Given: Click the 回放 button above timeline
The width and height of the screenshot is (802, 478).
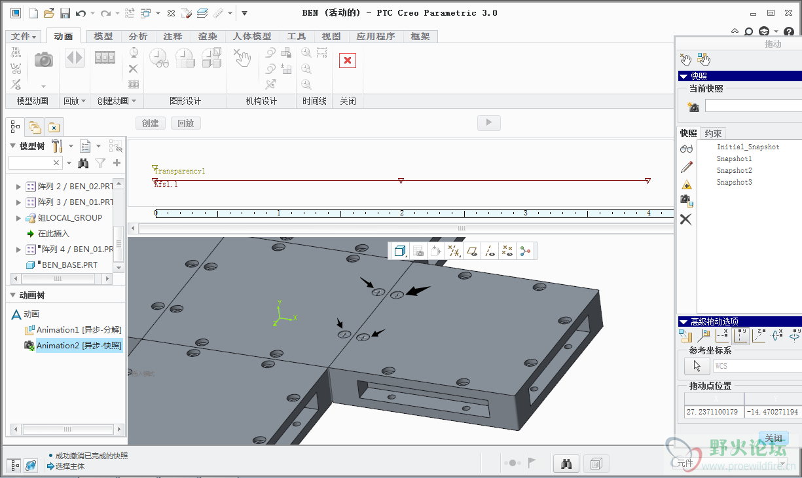Looking at the screenshot, I should point(186,123).
